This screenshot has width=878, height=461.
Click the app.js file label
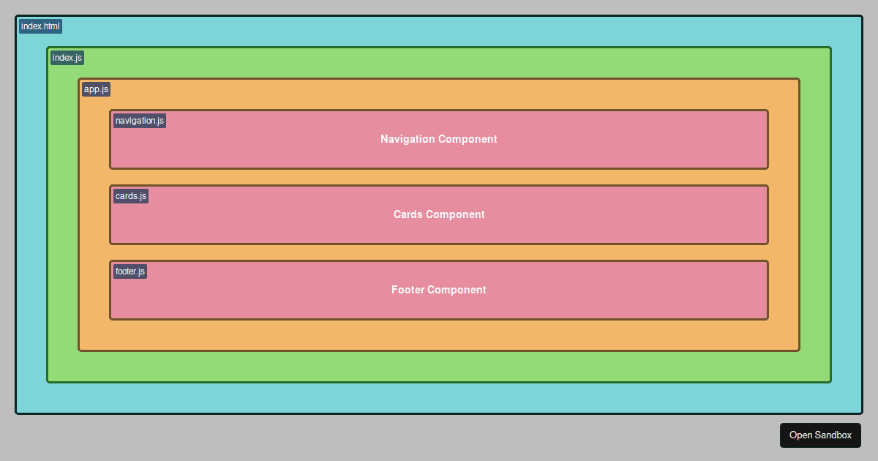96,89
